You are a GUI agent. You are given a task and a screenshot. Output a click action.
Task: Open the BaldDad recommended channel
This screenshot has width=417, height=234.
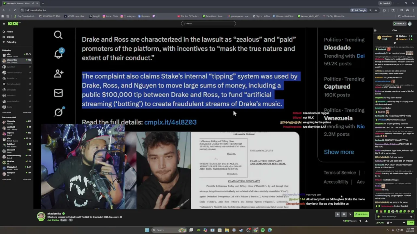16,145
